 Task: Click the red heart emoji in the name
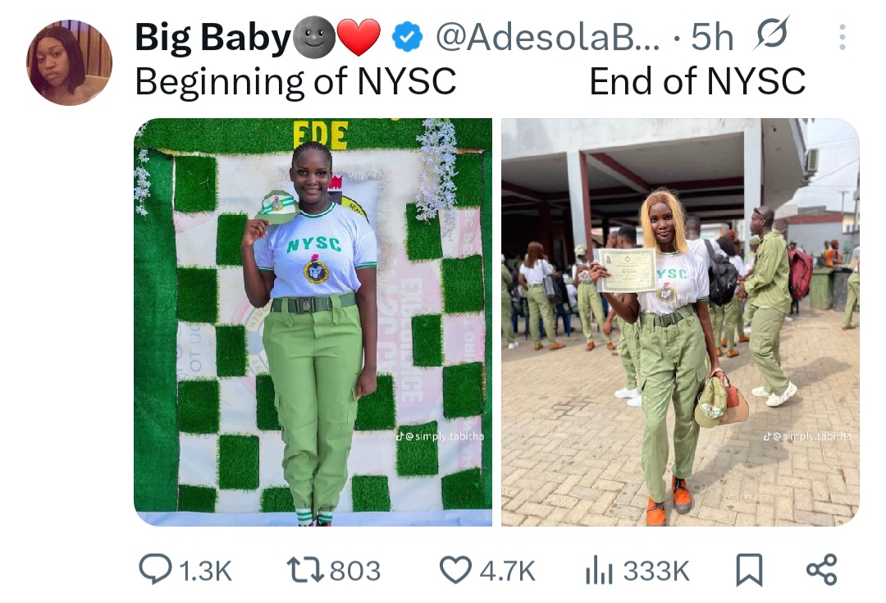(x=359, y=37)
